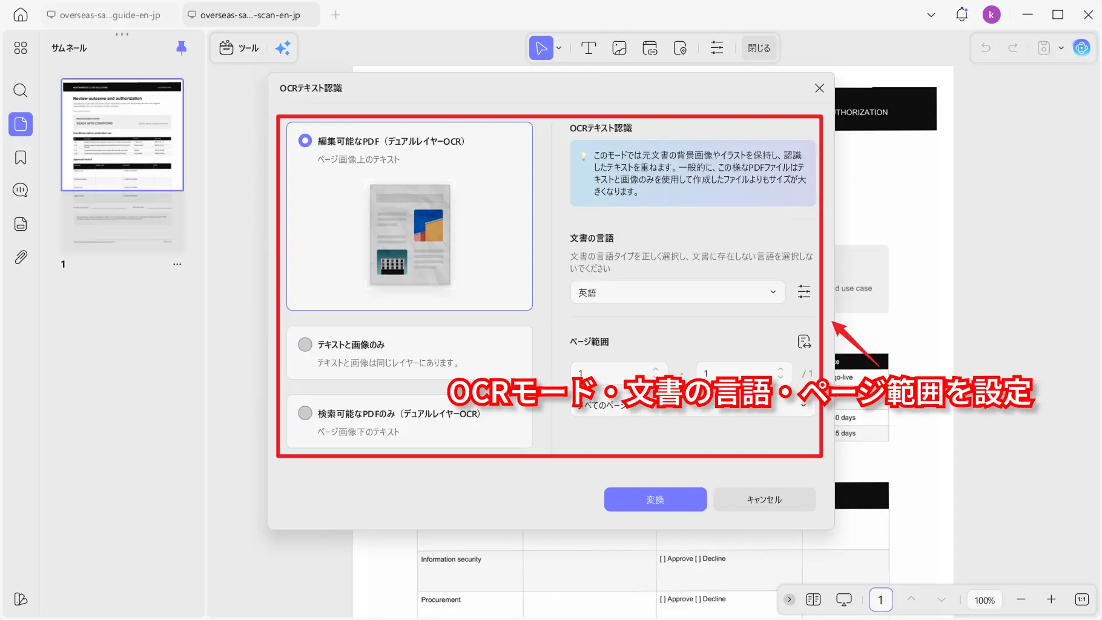
Task: Select the page crop watermark tool
Action: pyautogui.click(x=681, y=48)
